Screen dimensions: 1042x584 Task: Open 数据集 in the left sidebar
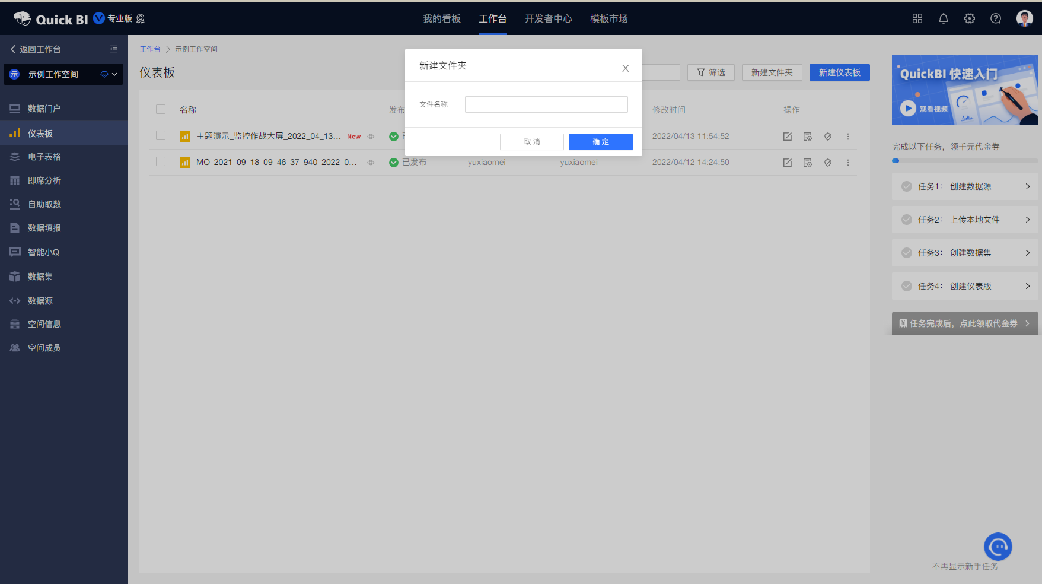point(40,277)
